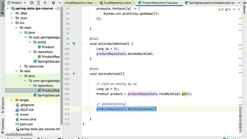
Task: Run deleteMethod test from gutter play icon
Action: pos(74,74)
